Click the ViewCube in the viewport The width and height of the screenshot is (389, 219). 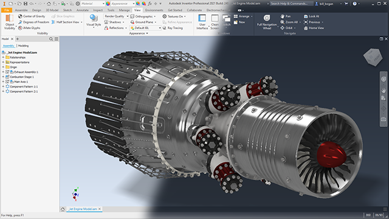(x=373, y=57)
